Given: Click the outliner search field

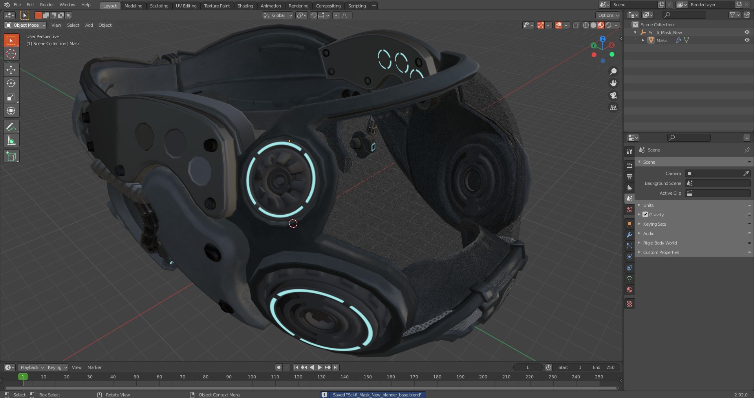Looking at the screenshot, I should click(x=684, y=15).
